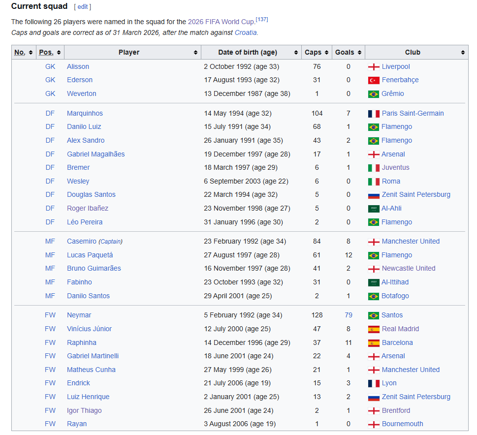
Task: Open citation 137 reference
Action: pyautogui.click(x=261, y=20)
